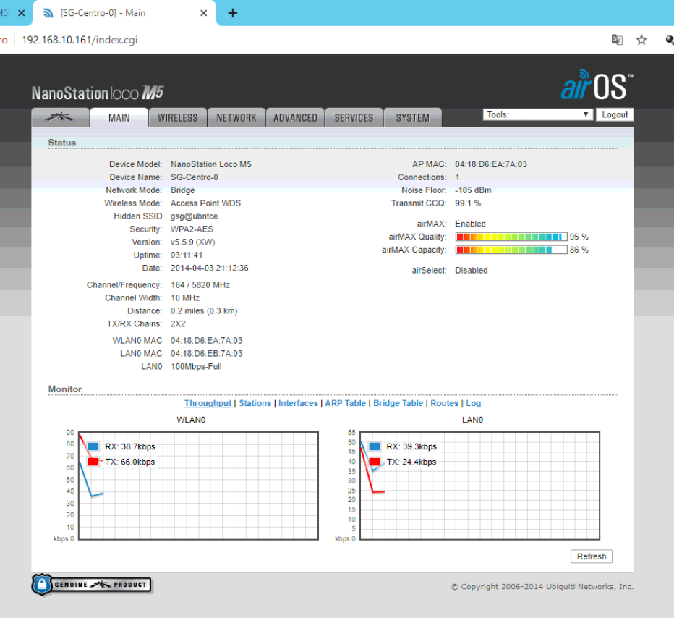
Task: Open the SERVICES tab
Action: (x=354, y=117)
